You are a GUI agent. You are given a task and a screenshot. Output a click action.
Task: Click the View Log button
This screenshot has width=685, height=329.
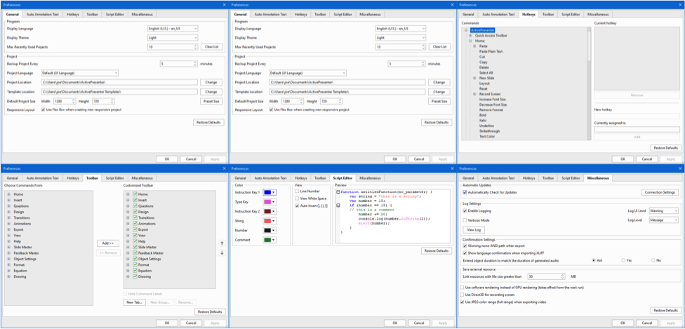click(x=474, y=229)
